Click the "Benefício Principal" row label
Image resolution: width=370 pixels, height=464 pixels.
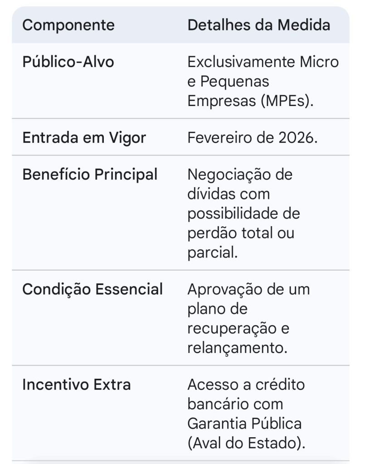[x=90, y=174]
